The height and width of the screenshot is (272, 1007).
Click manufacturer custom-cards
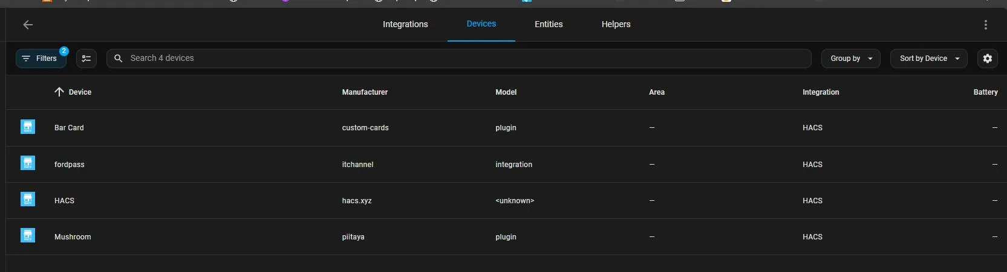pos(365,128)
